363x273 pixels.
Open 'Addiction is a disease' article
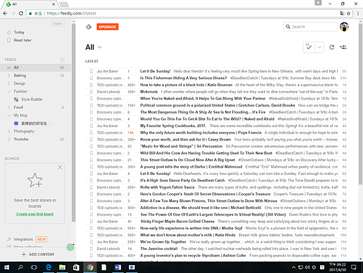(200, 208)
